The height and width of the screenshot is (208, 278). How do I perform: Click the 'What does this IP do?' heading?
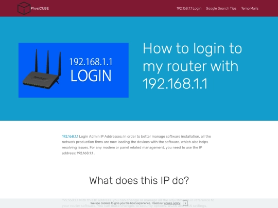[139, 181]
